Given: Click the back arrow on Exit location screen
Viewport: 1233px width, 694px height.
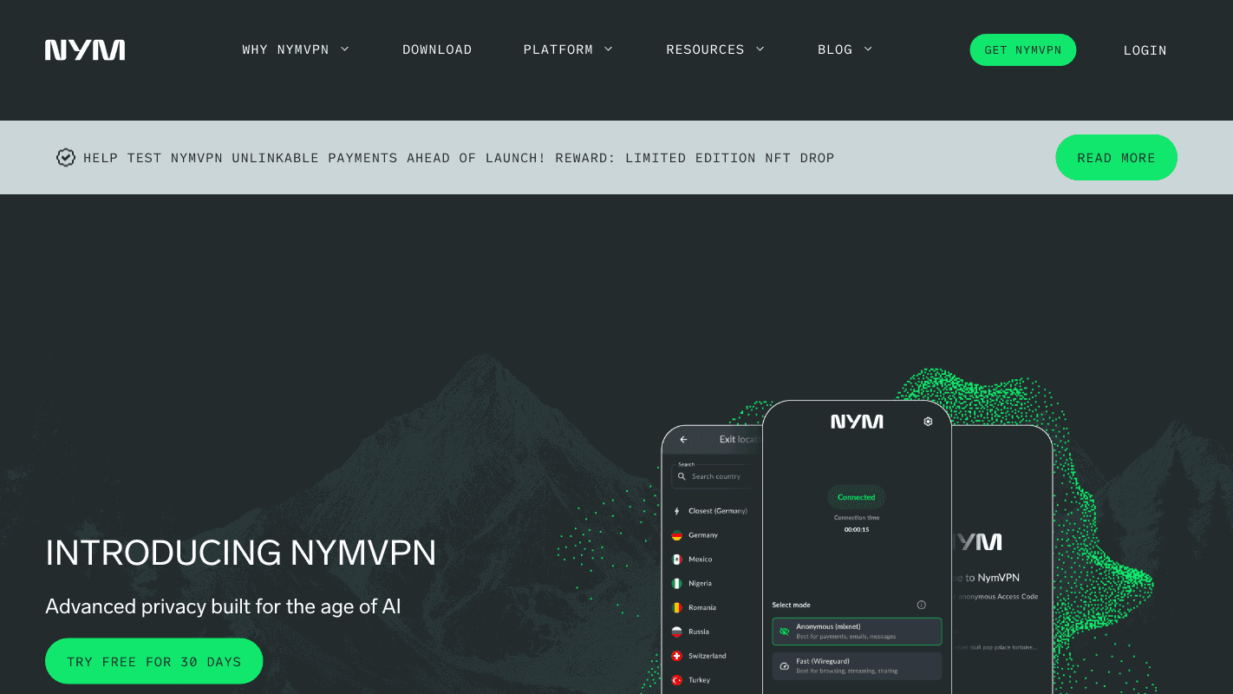Looking at the screenshot, I should click(x=683, y=440).
